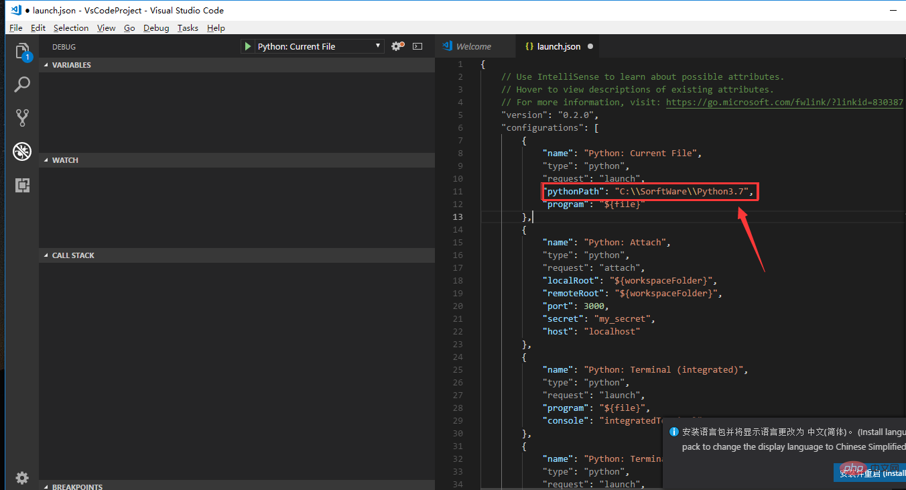Expand the BREAKPOINTS section

click(x=76, y=487)
